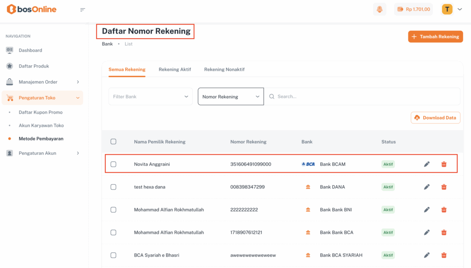Screen dimensions: 471x268
Task: Click the edit pencil for Novita Anggraini
Action: tap(427, 164)
